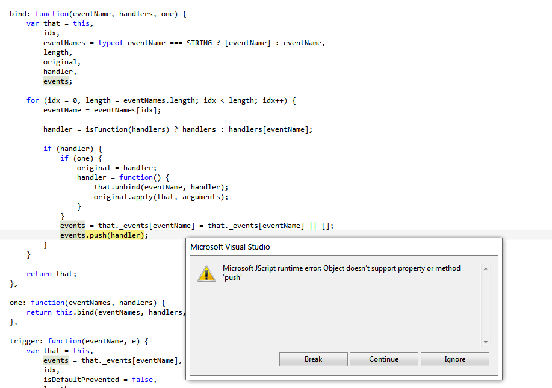The height and width of the screenshot is (388, 552).
Task: Click the 'if (one) {' line
Action: click(x=81, y=158)
